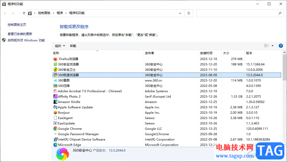Click the version 120.0.6099.111 cell
The width and height of the screenshot is (287, 162).
(257, 129)
